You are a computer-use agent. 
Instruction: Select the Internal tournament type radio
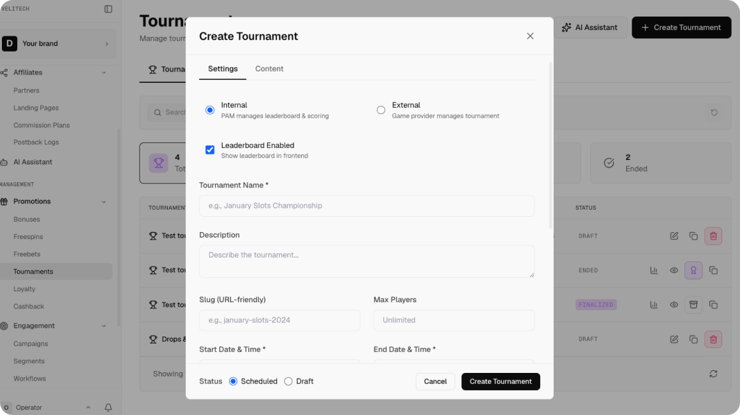tap(210, 110)
